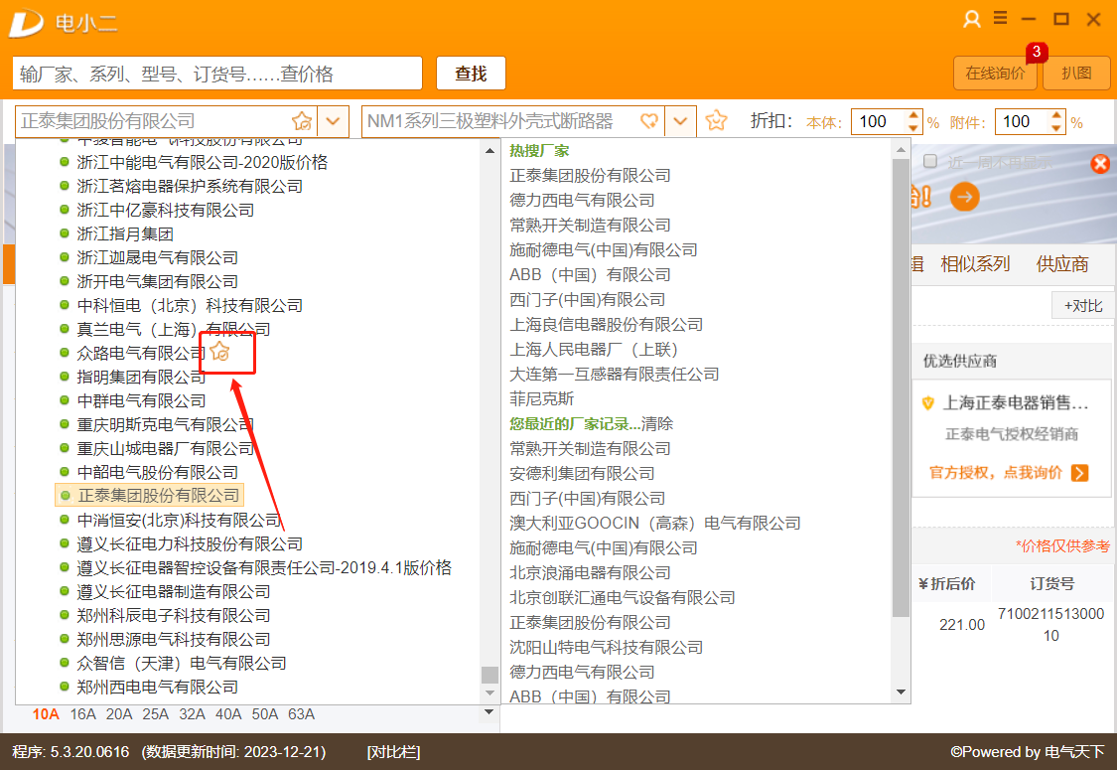Choose 上海良信电器股份有限公司 from hot searches
This screenshot has height=770, width=1117.
click(x=607, y=325)
